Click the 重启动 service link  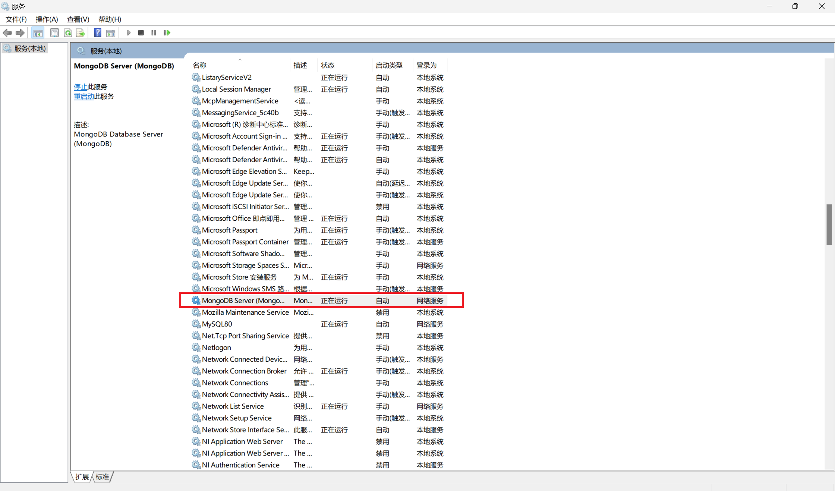(x=83, y=97)
